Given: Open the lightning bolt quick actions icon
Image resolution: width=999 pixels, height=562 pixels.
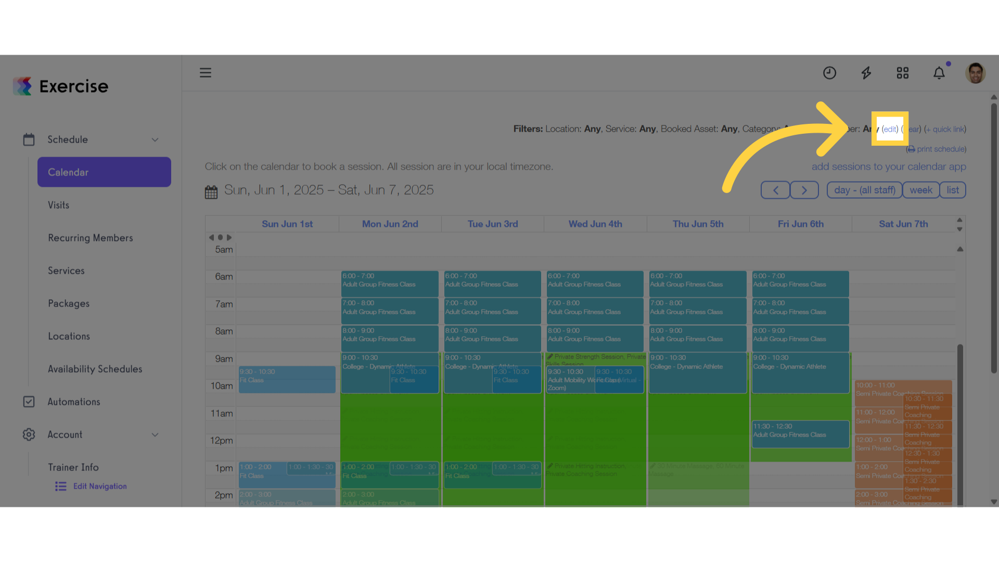Looking at the screenshot, I should pos(866,73).
